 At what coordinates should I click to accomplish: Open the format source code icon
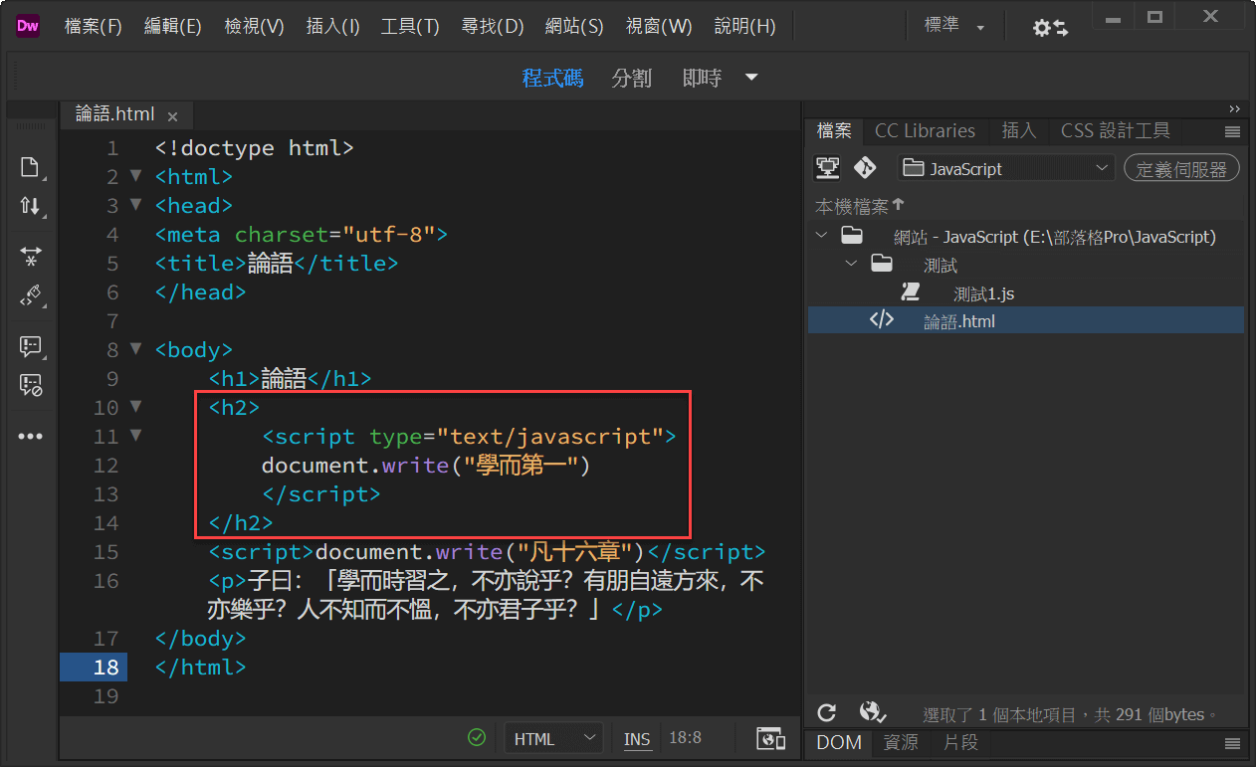30,296
